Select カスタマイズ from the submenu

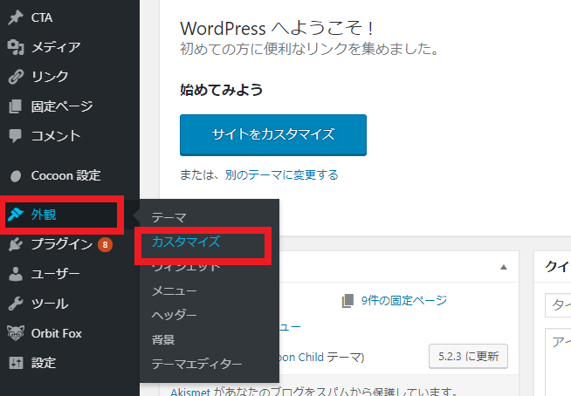[185, 242]
